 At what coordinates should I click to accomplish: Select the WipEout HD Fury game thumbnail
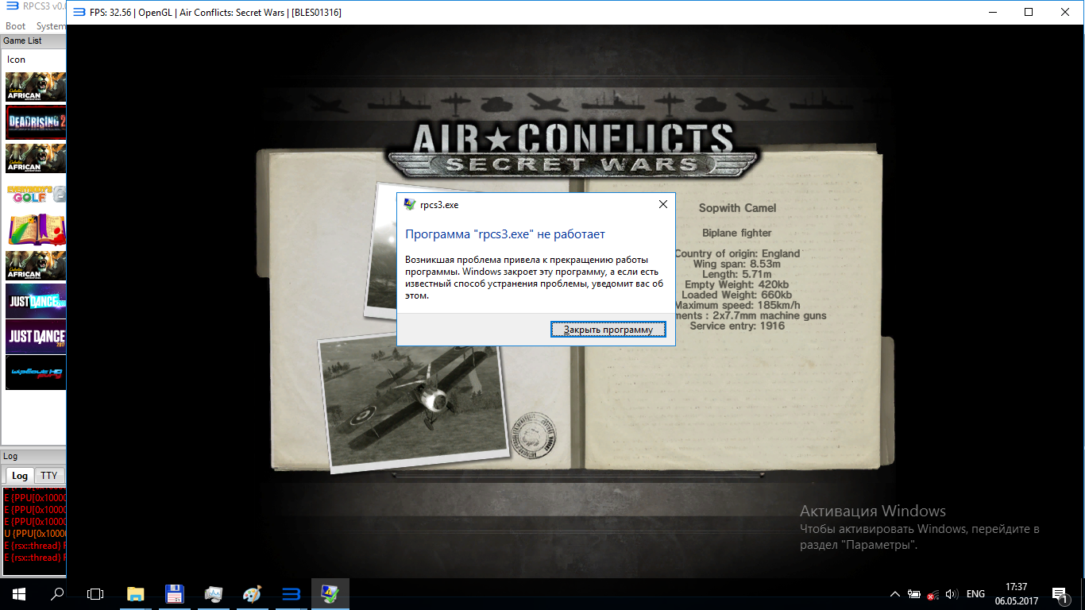coord(36,373)
